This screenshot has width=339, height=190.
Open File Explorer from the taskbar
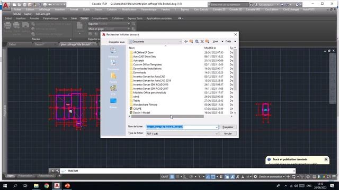[x=36, y=186]
